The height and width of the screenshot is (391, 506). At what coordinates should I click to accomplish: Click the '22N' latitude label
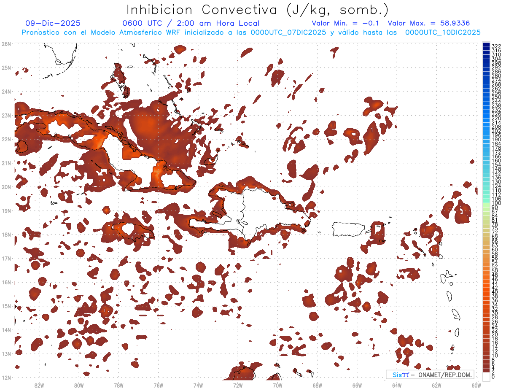6,139
